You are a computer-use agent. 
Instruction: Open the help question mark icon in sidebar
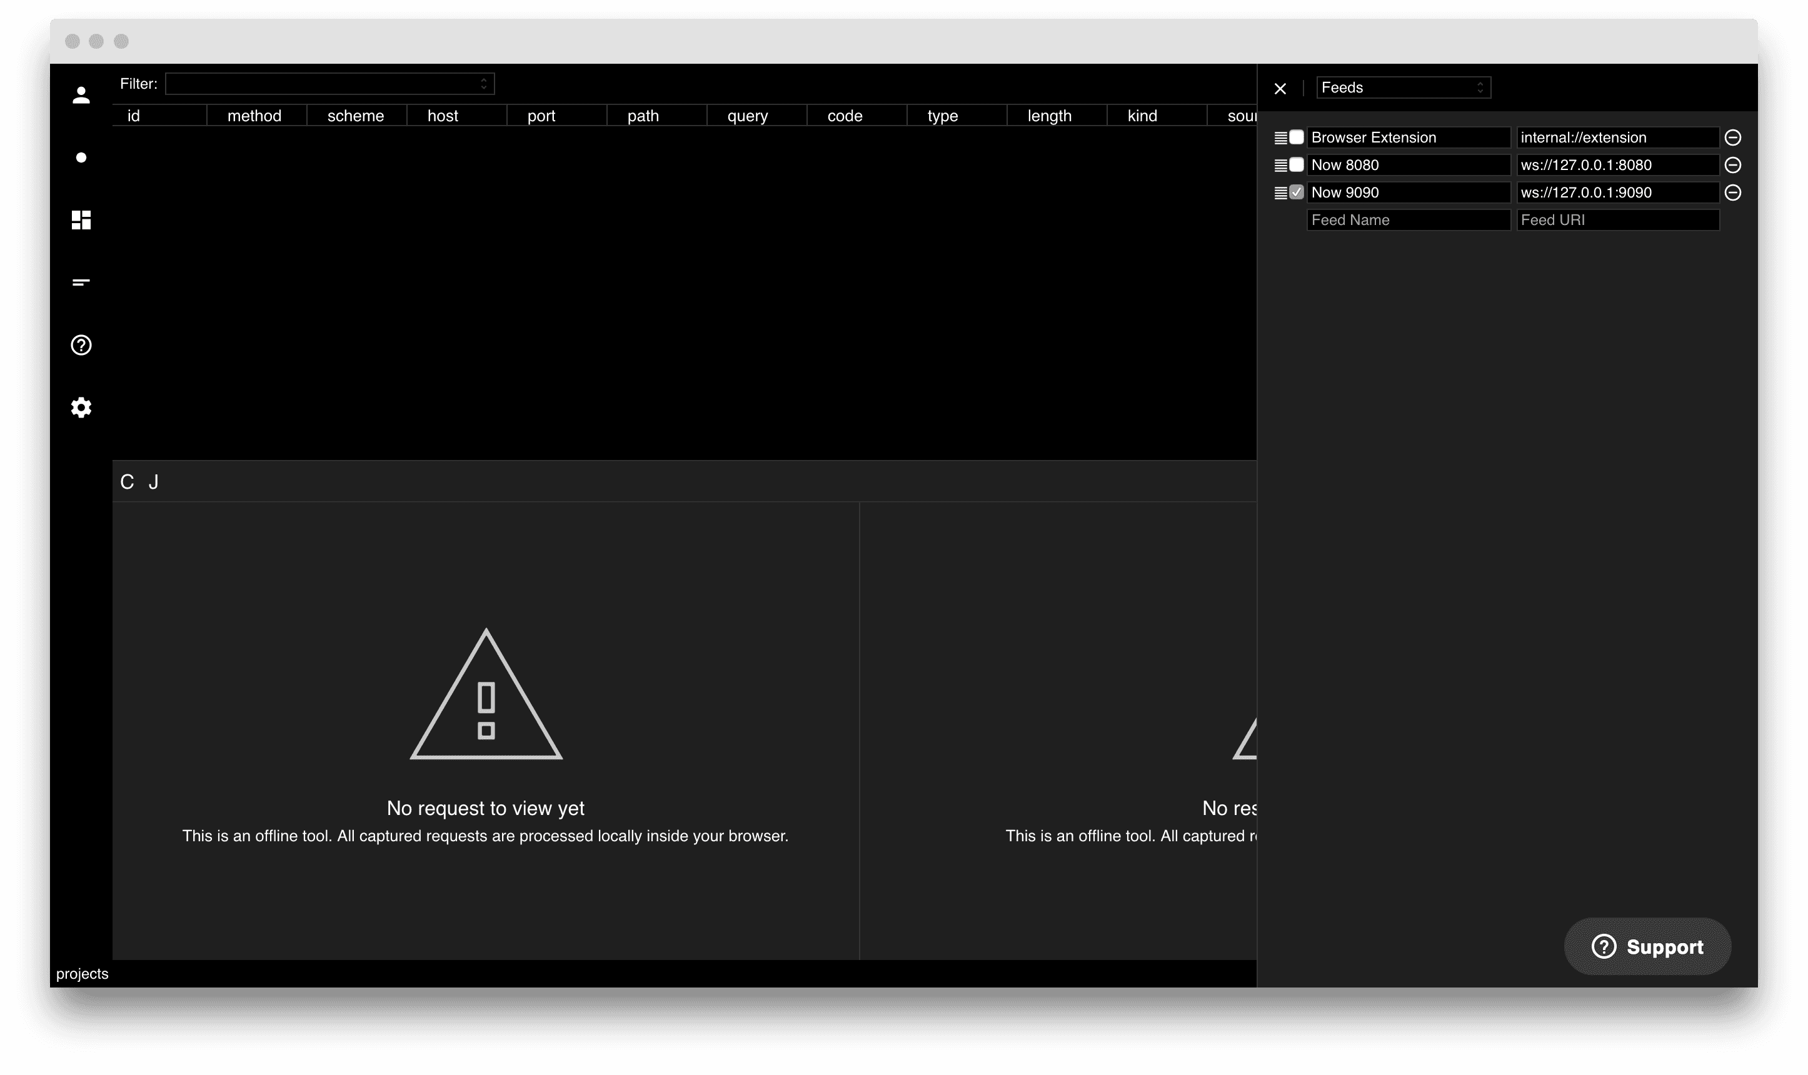coord(81,345)
